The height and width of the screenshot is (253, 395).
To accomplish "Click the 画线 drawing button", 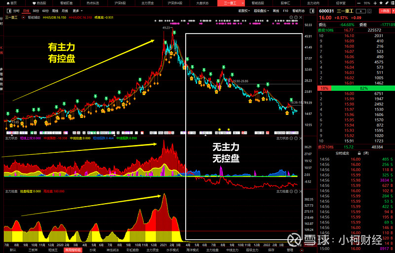I will click(x=276, y=11).
